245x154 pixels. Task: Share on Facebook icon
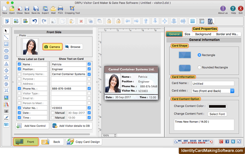[x=227, y=142]
